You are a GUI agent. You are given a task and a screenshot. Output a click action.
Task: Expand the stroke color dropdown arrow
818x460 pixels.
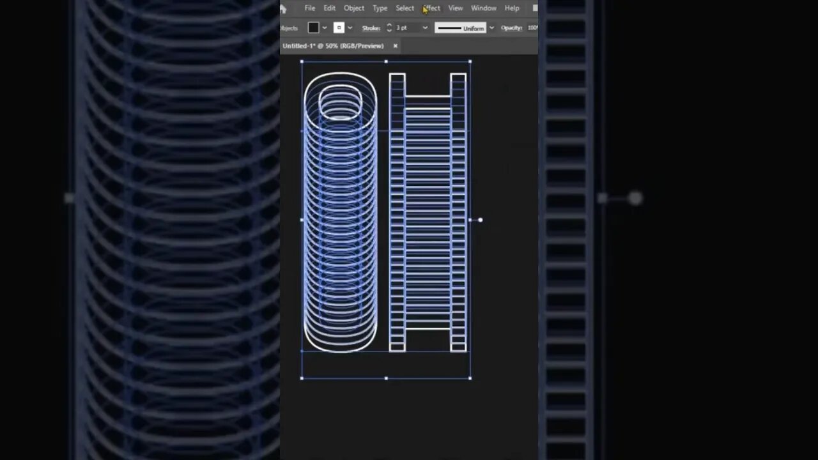click(350, 27)
